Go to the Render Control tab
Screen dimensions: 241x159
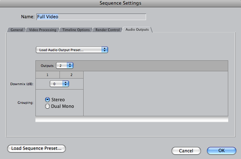coord(107,30)
